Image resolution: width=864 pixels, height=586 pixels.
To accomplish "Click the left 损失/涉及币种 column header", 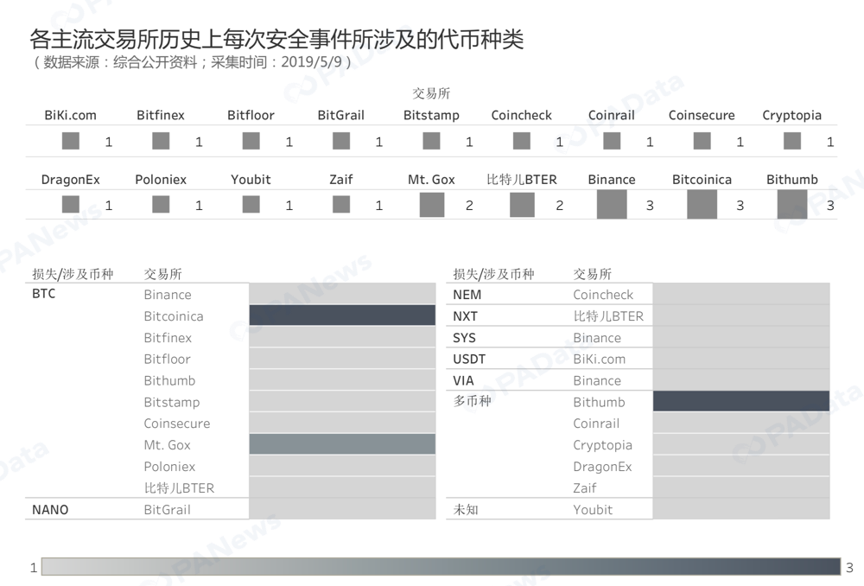I will pos(73,274).
